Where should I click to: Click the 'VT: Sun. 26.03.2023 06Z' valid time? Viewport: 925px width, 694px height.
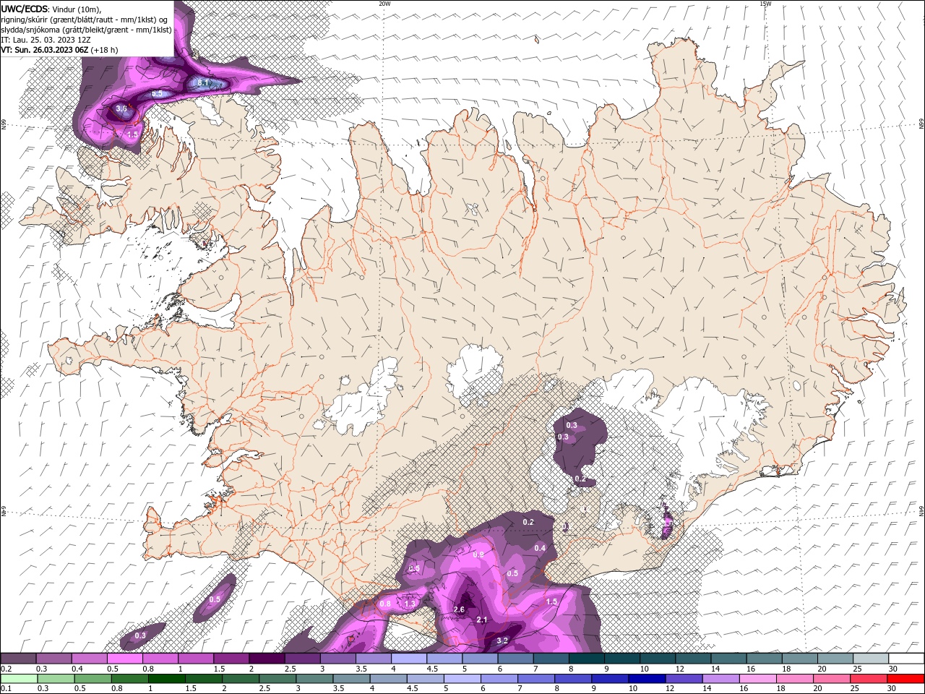[45, 50]
